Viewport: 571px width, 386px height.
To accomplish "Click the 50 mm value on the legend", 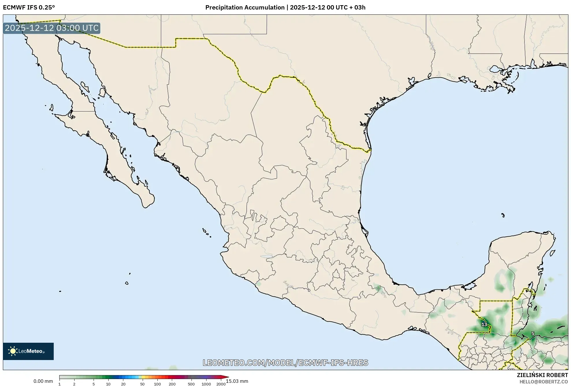I will pyautogui.click(x=142, y=384).
